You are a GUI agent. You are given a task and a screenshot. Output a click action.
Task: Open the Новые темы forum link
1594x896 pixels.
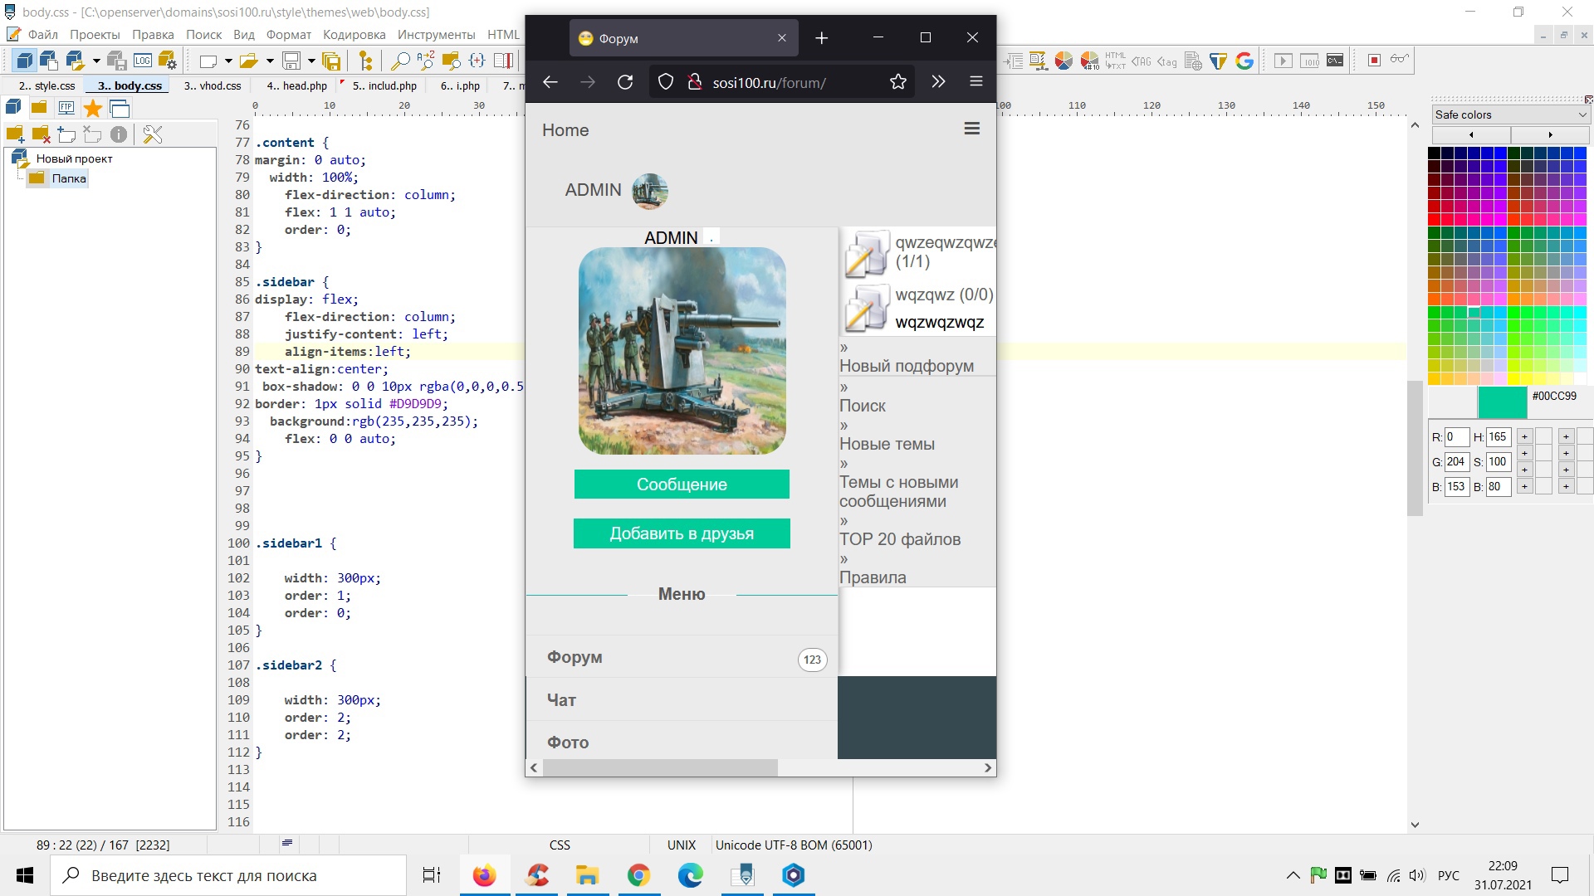pos(887,444)
